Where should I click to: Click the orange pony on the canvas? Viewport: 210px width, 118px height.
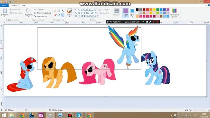(x=59, y=73)
